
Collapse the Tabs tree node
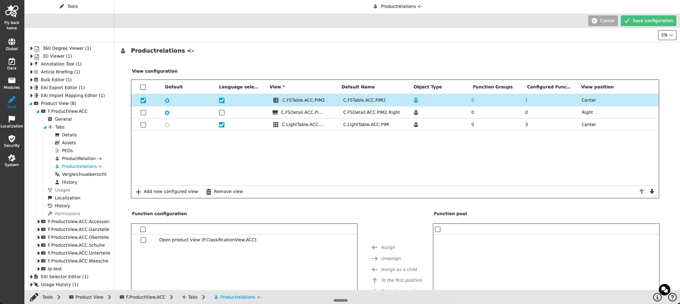coord(45,127)
